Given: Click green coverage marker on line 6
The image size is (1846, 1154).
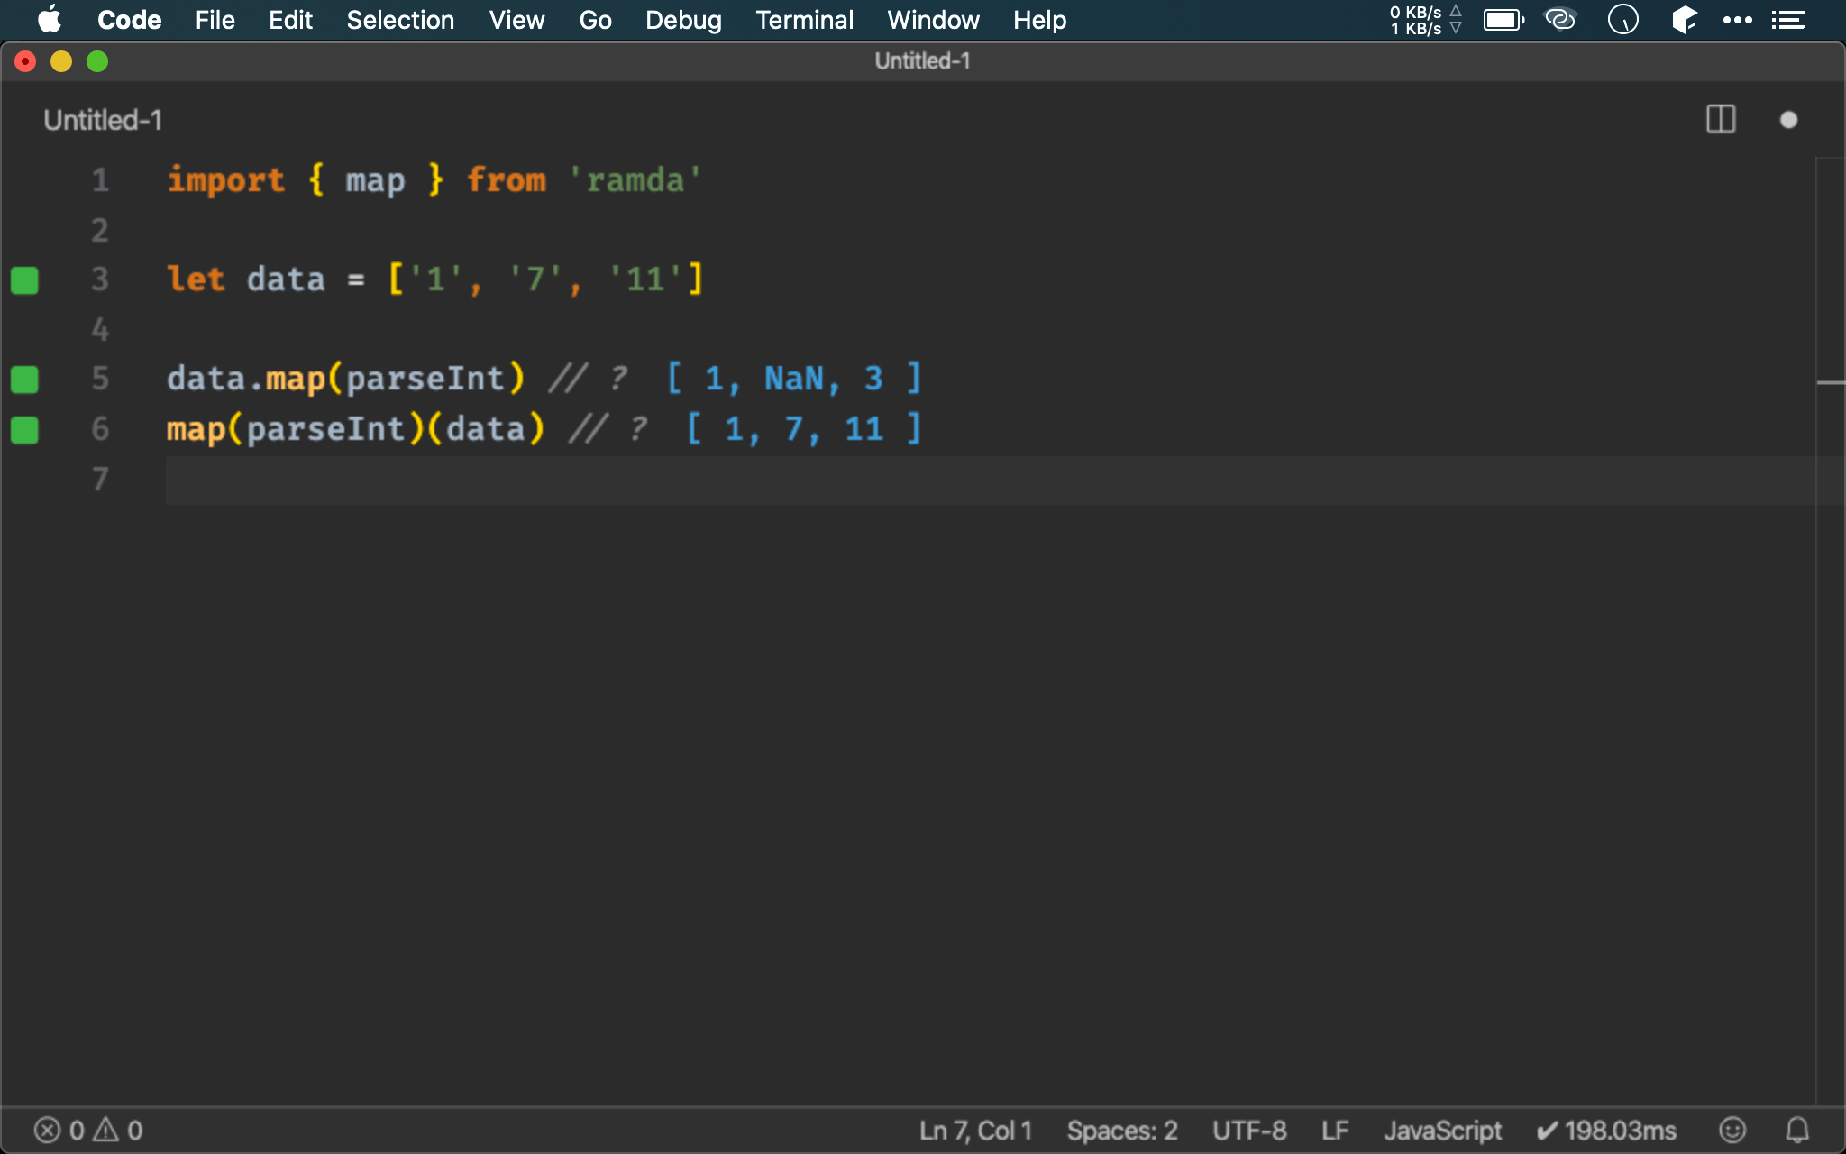Looking at the screenshot, I should (x=24, y=430).
